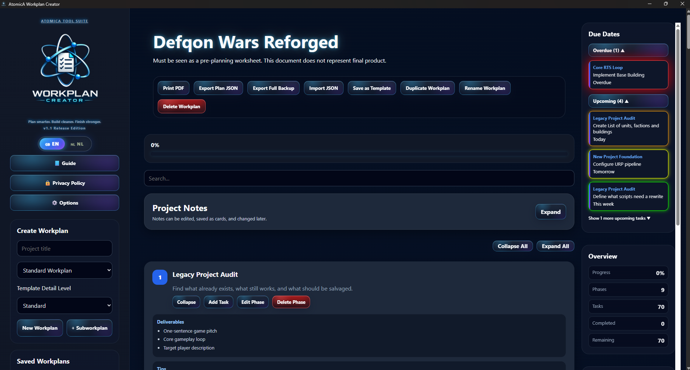Click Edit Phase
This screenshot has height=370, width=690.
[x=252, y=302]
